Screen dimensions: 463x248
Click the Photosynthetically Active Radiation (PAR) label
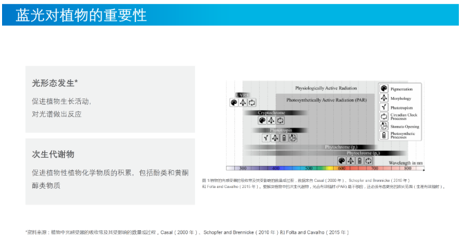[x=326, y=100]
